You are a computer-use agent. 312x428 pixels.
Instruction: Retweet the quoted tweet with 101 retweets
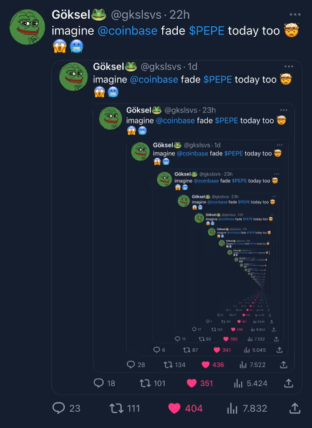tap(145, 383)
